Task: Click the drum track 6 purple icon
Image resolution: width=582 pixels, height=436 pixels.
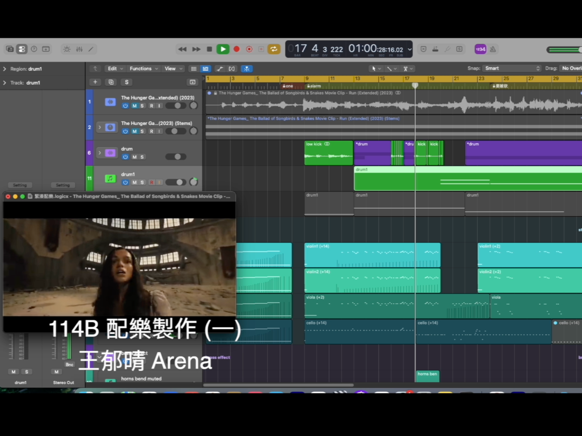Action: [x=110, y=153]
